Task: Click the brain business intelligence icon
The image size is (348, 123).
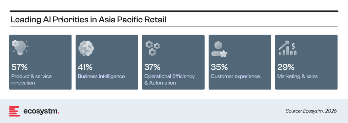Action: (x=86, y=48)
